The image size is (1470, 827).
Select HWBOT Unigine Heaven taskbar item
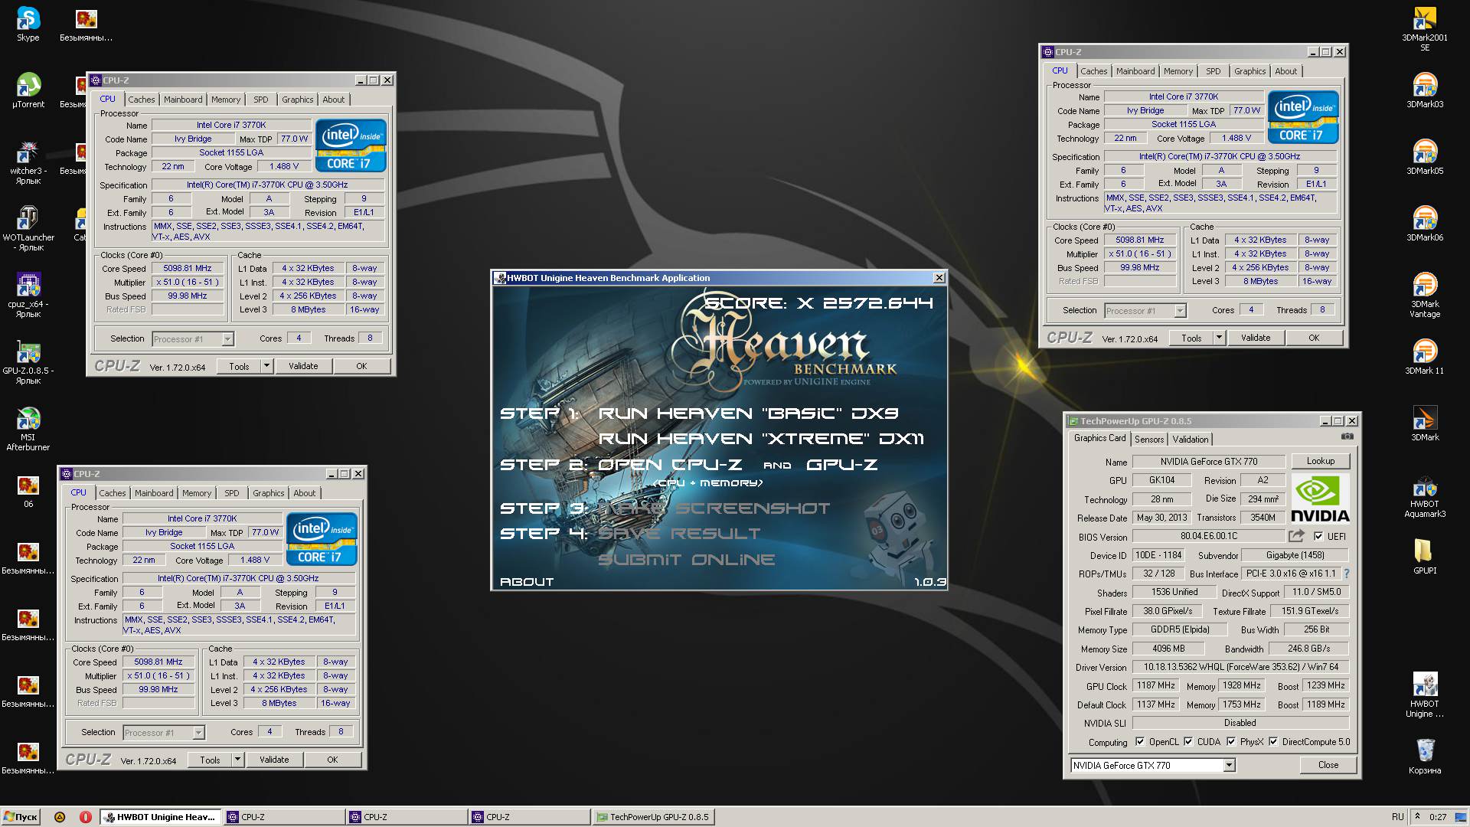click(161, 817)
